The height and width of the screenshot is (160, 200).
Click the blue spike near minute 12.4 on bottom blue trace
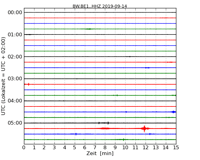[x=150, y=134]
